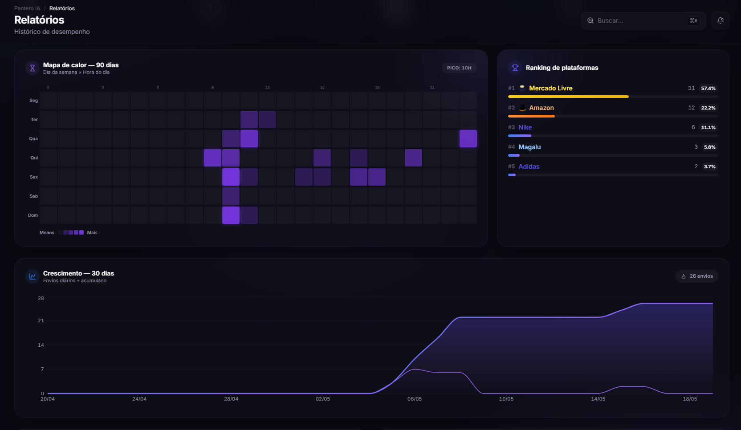Click the count 31 for Mercado Livre
The width and height of the screenshot is (741, 430).
691,88
